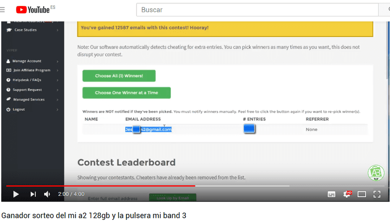Click the REFERRER column header
This screenshot has width=390, height=224.
[317, 119]
